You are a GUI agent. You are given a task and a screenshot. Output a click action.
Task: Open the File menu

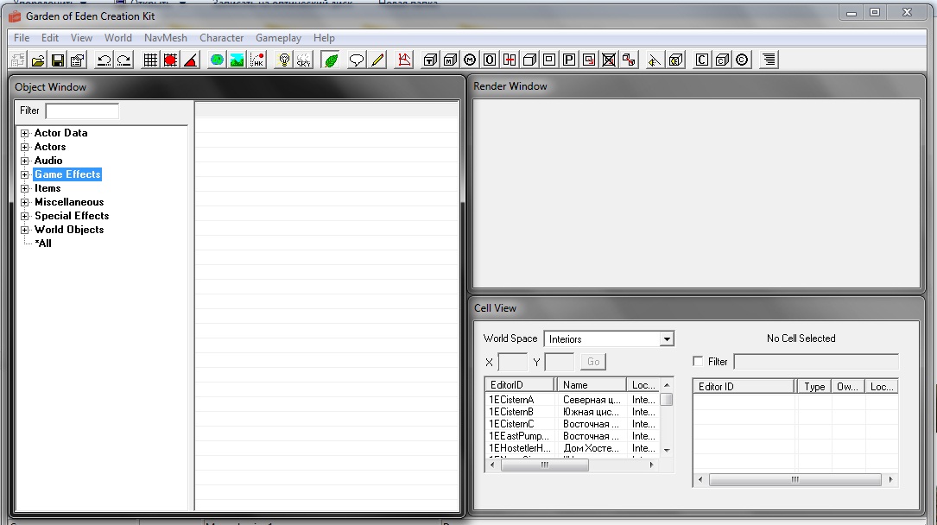coord(22,38)
